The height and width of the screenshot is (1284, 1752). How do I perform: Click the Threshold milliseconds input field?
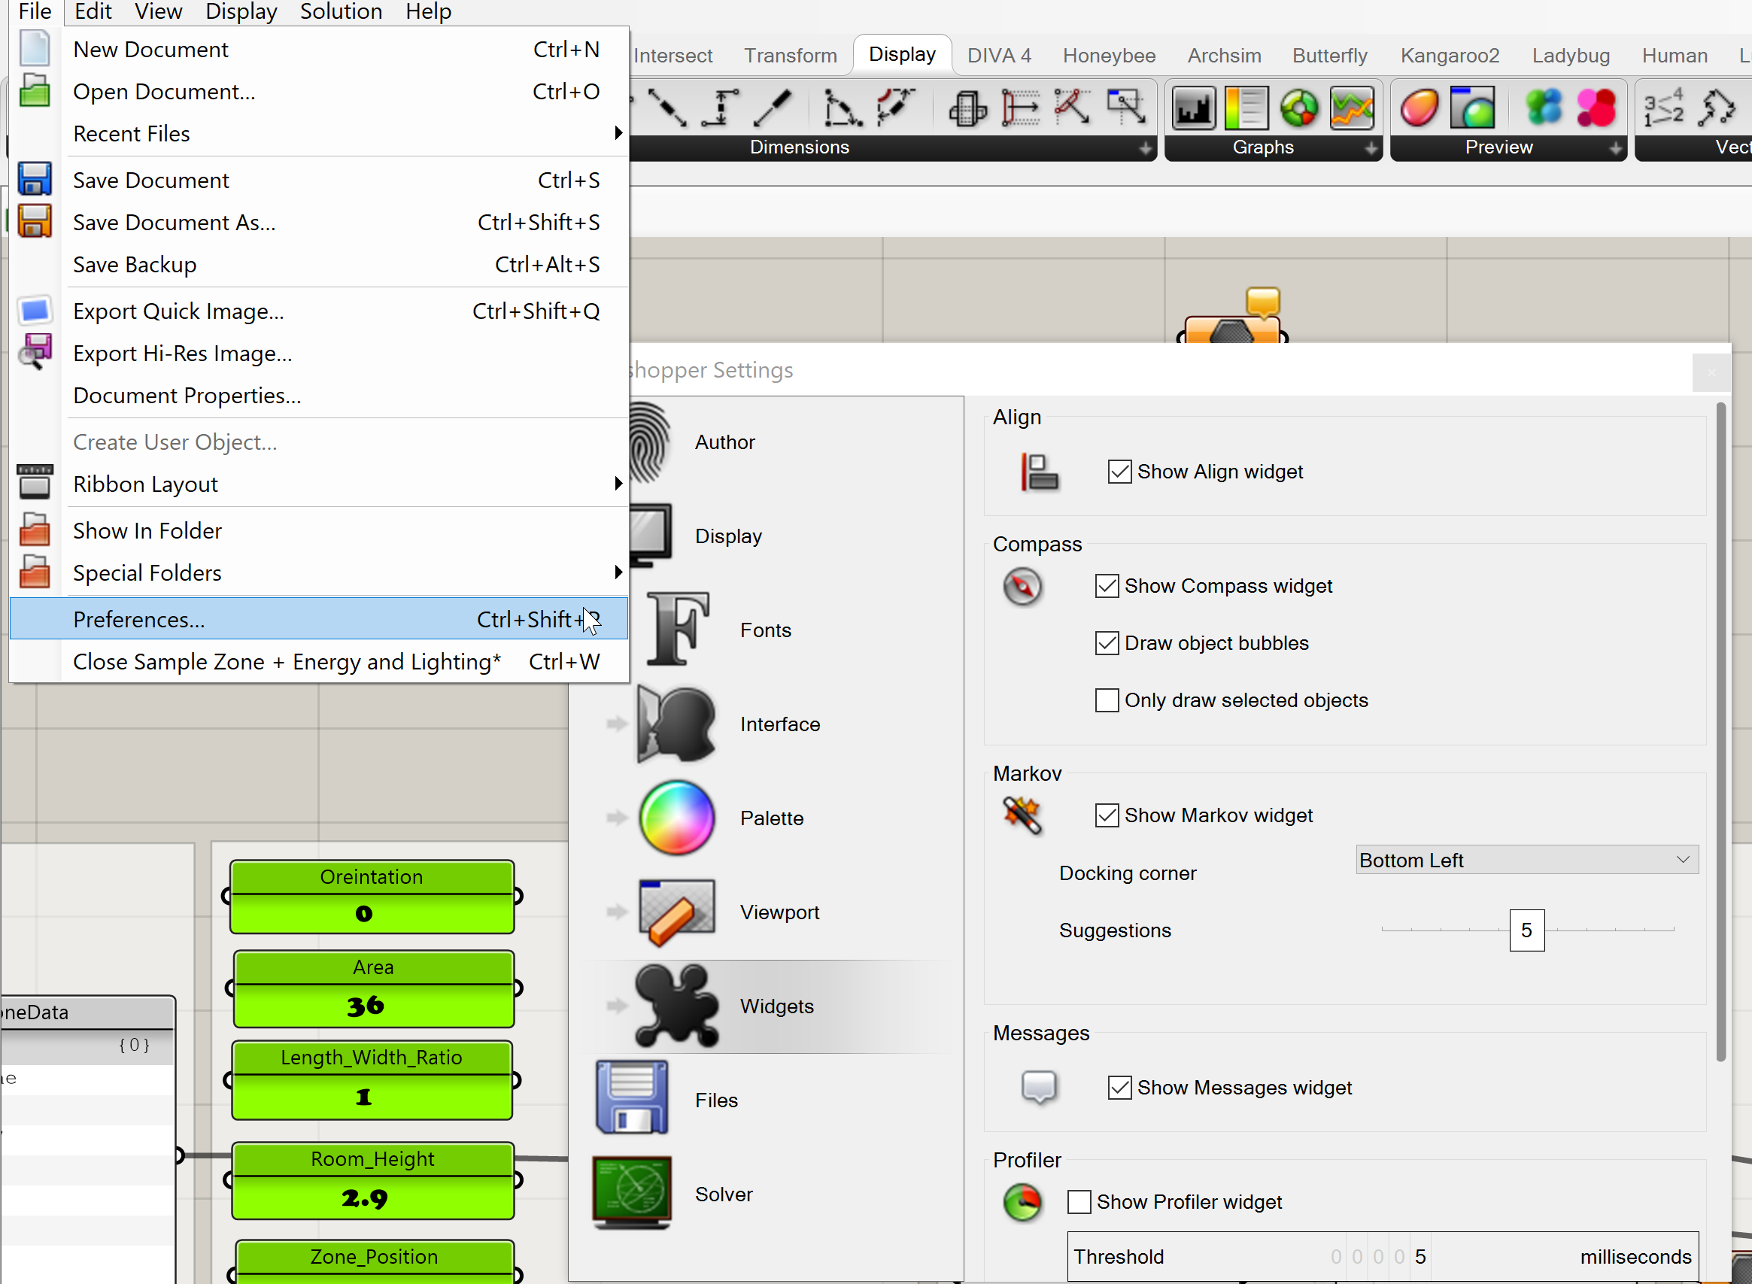[x=1382, y=1256]
